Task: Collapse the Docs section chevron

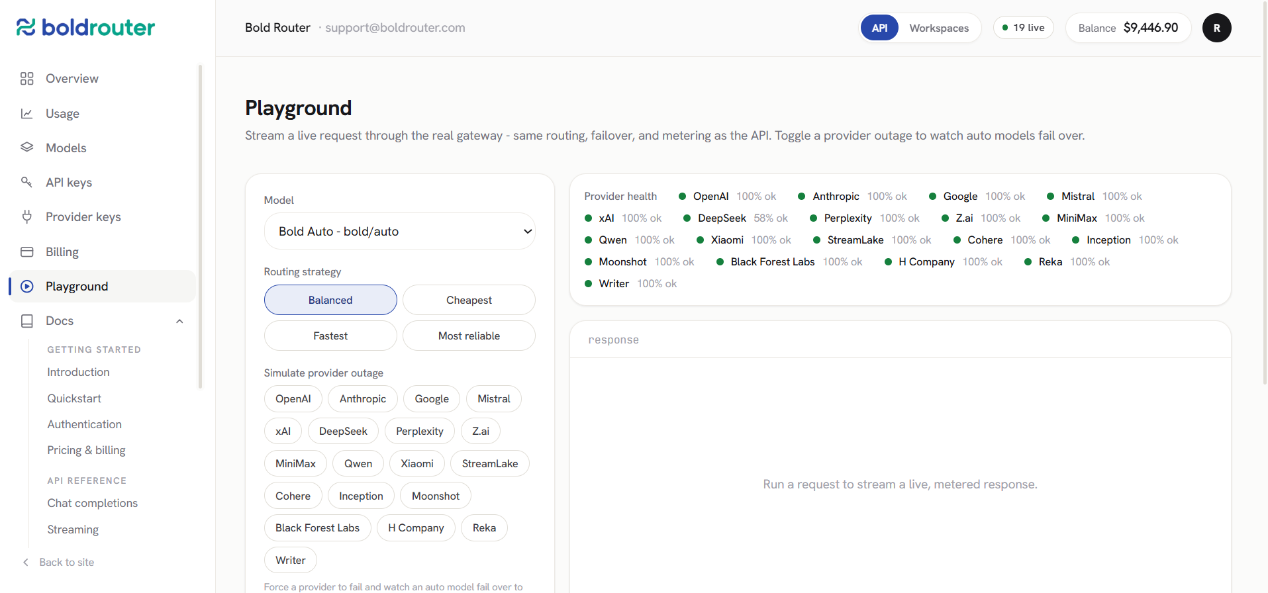Action: click(179, 321)
